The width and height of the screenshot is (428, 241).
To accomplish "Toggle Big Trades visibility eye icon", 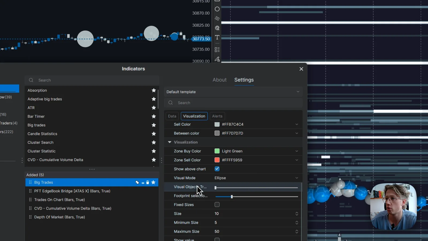I will click(143, 183).
